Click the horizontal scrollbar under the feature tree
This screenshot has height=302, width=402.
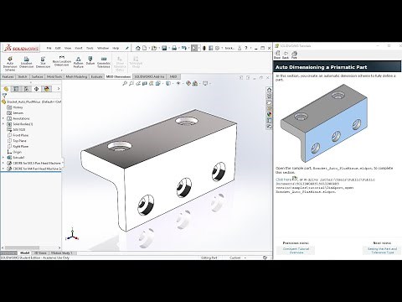tap(23, 247)
